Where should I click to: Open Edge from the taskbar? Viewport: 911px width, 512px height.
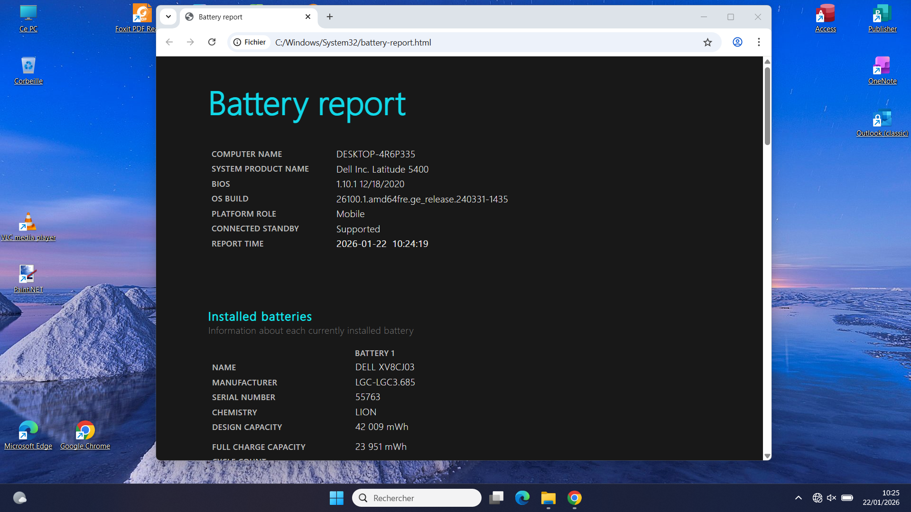(x=522, y=498)
